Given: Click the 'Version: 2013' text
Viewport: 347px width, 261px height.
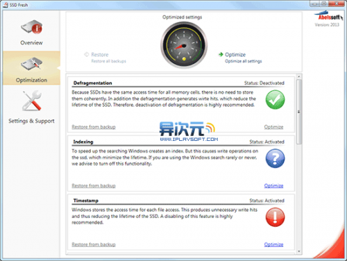Looking at the screenshot, I should [327, 24].
